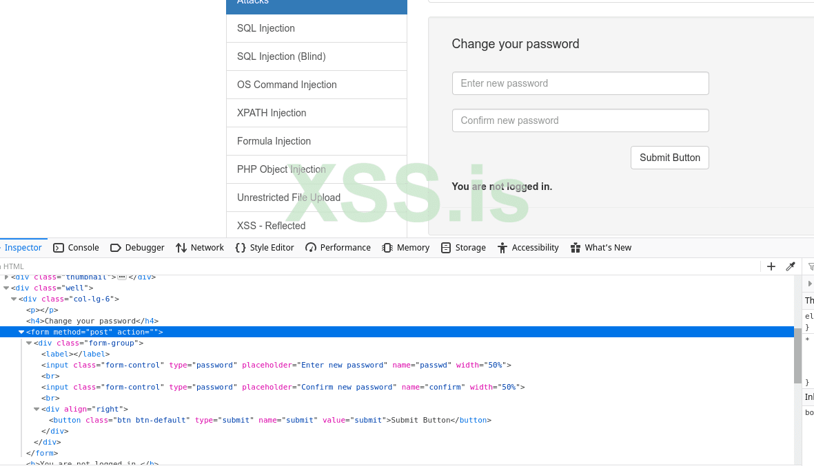Go to OS Command Injection page
Image resolution: width=814 pixels, height=466 pixels.
point(287,85)
